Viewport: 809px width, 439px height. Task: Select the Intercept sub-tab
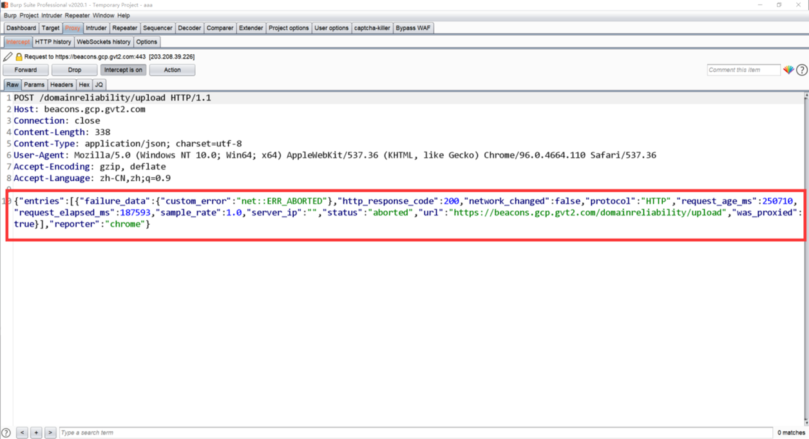[17, 42]
